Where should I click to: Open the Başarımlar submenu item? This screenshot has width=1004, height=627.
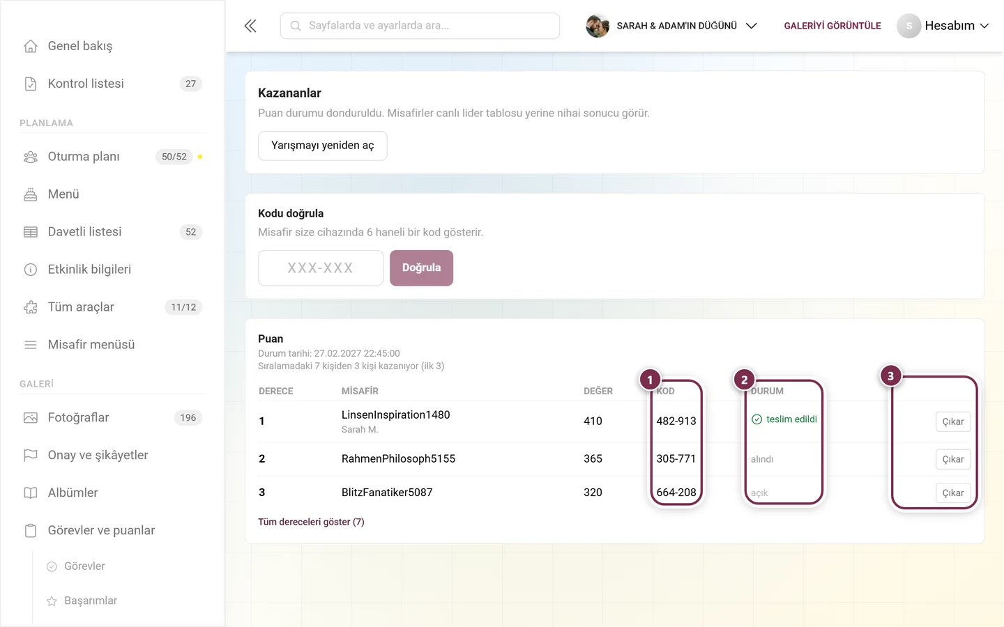[x=91, y=601]
